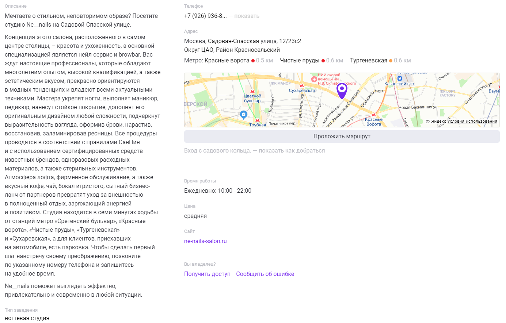The height and width of the screenshot is (323, 506).
Task: Click the purple location pin on the map
Action: coord(342,91)
